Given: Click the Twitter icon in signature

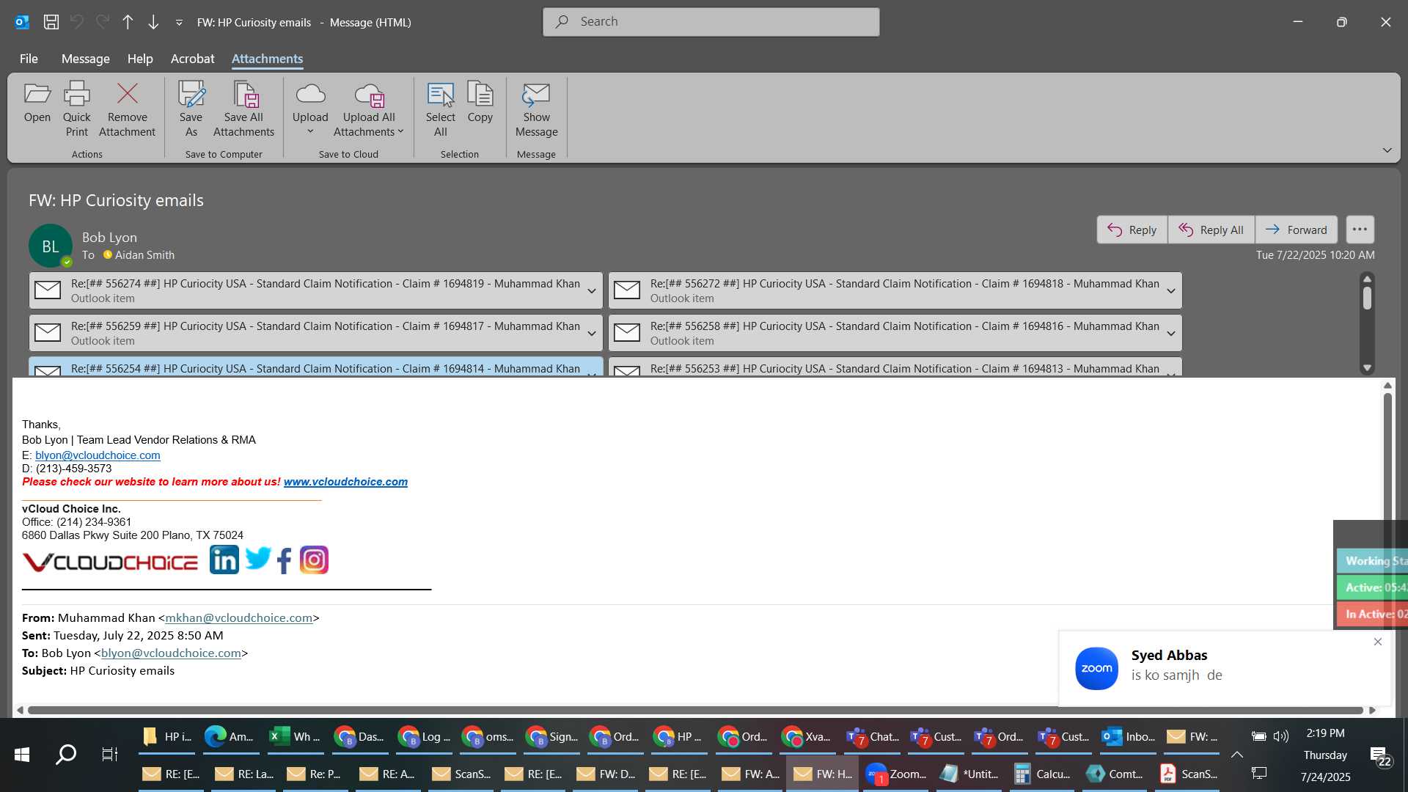Looking at the screenshot, I should (257, 559).
